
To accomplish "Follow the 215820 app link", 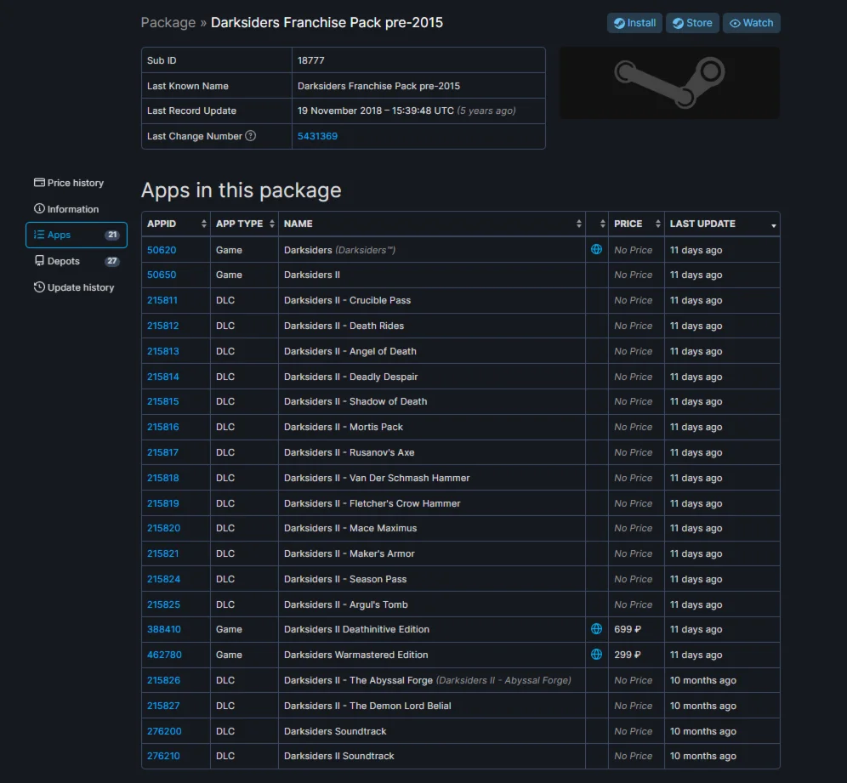I will pos(163,528).
